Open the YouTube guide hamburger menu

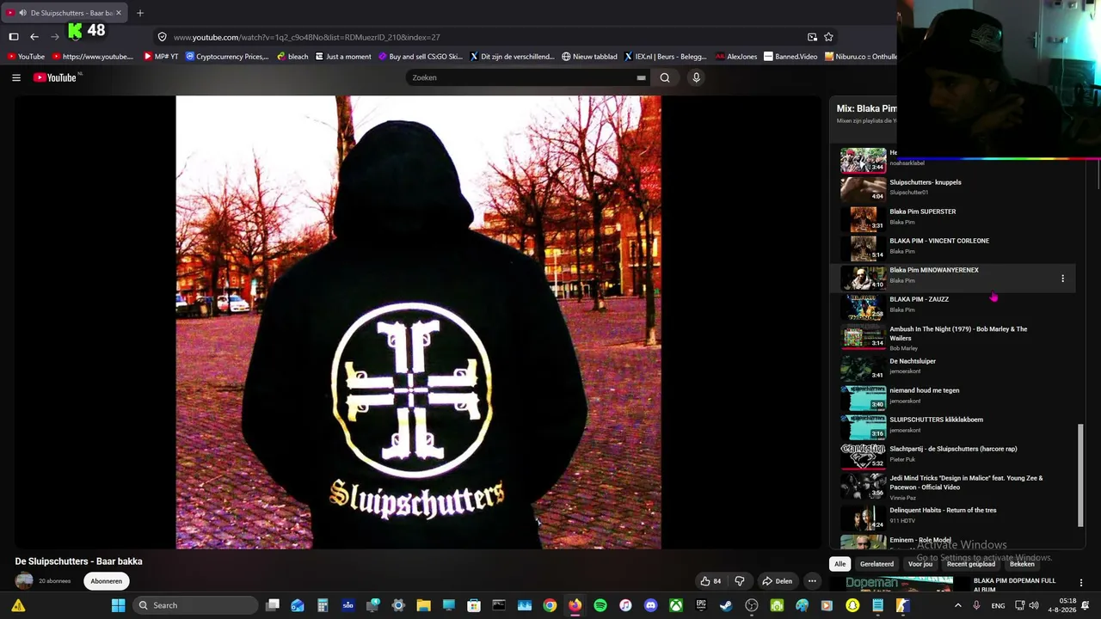[16, 77]
